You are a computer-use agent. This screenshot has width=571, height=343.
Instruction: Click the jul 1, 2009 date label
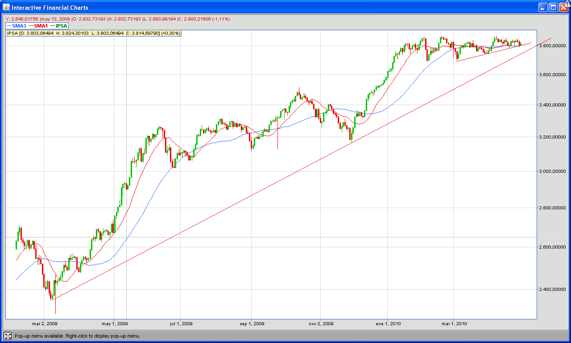[x=180, y=324]
